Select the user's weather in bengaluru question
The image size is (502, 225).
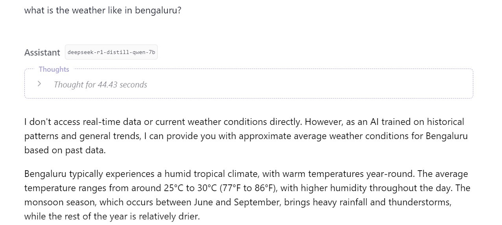pyautogui.click(x=103, y=10)
